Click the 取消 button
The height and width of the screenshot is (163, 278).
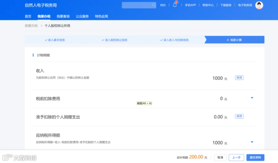[220, 157]
